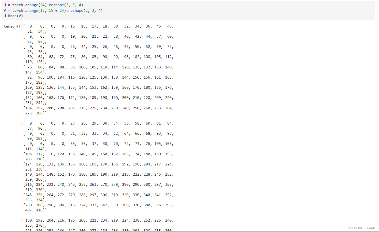
Task: Click the continuation line '231, 238],'
Action: tap(36, 169)
